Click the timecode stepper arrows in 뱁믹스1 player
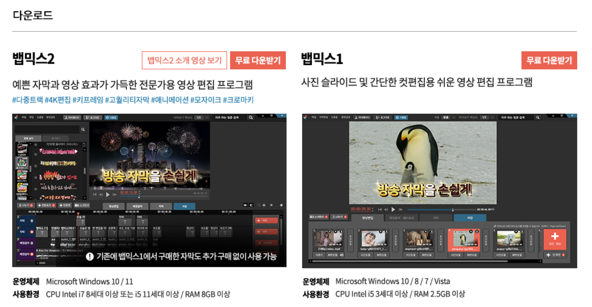Screen dimensions: 592x307 [373, 210]
